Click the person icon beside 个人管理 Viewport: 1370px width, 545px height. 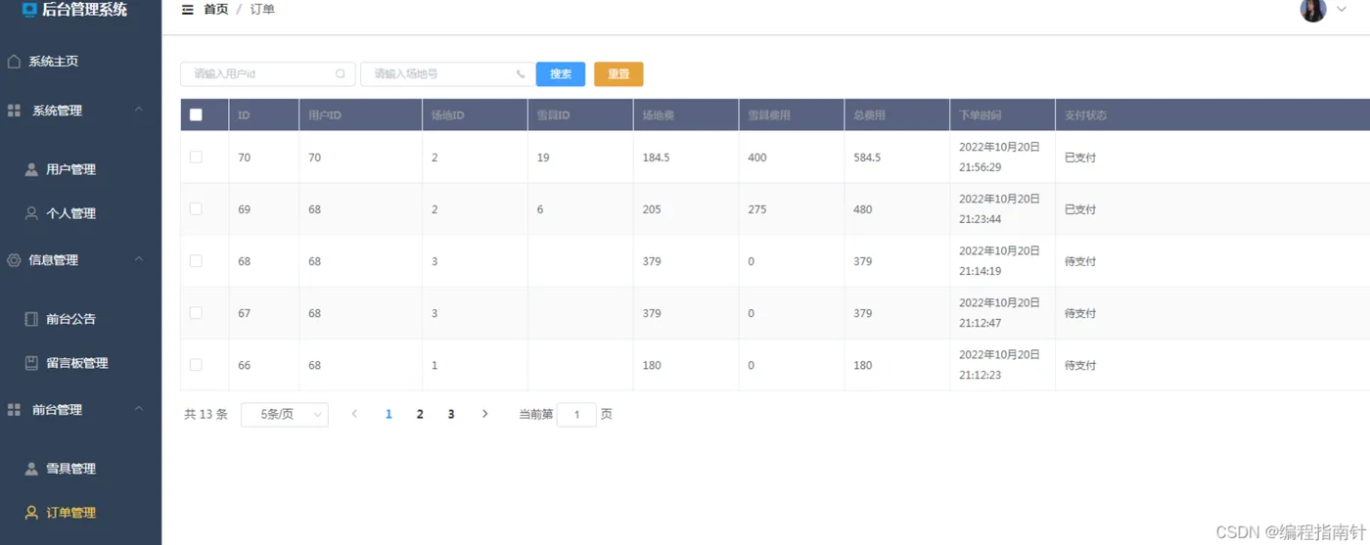point(31,213)
